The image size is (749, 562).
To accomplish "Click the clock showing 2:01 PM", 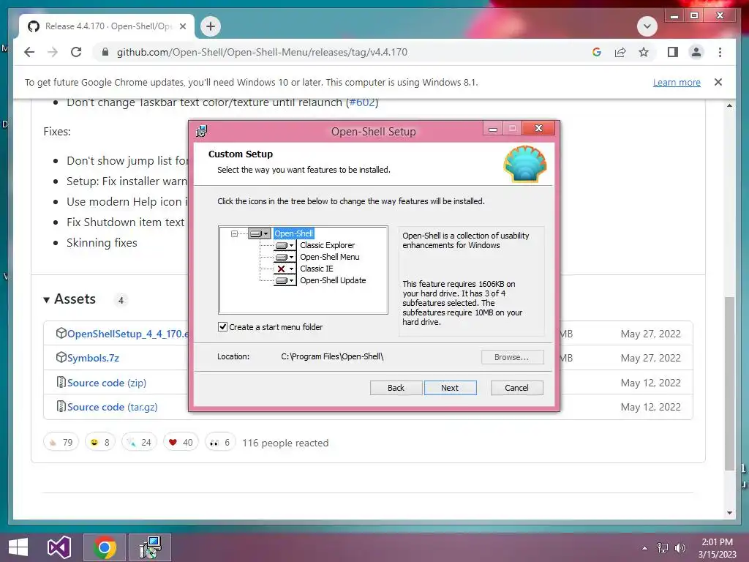I will point(717,542).
